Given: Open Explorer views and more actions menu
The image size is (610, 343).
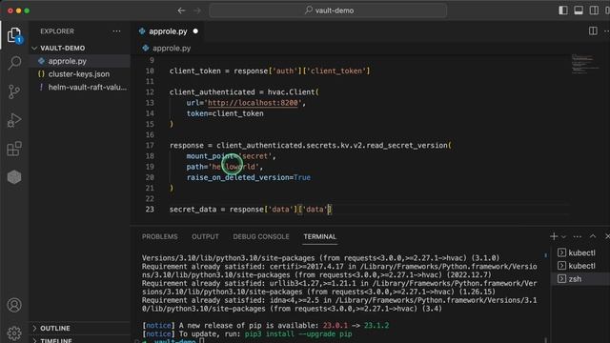Looking at the screenshot, I should 116,31.
